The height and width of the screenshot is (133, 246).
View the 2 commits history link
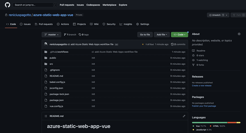pyautogui.click(x=178, y=44)
